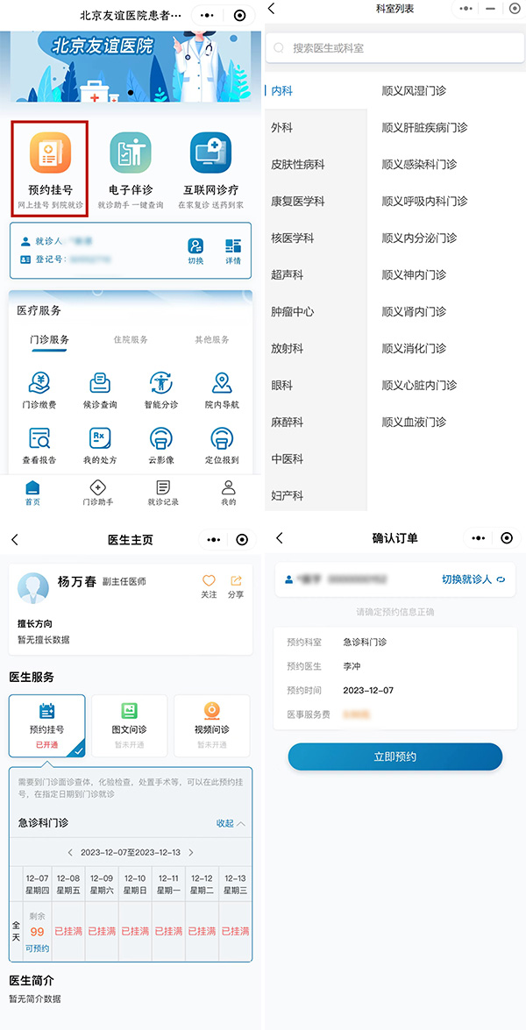Open 院内导航 hospital navigation icon
This screenshot has height=1030, width=526.
pyautogui.click(x=222, y=383)
